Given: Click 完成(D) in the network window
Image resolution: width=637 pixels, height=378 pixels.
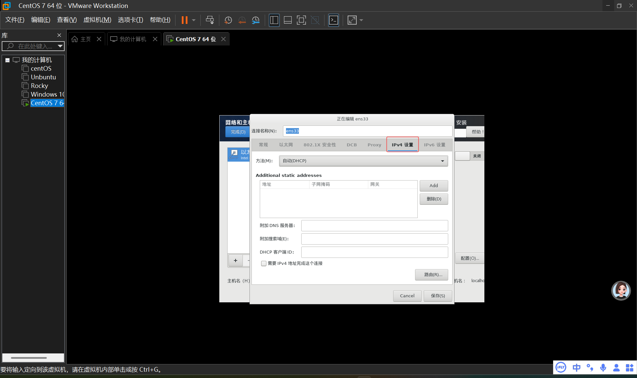Looking at the screenshot, I should click(238, 132).
